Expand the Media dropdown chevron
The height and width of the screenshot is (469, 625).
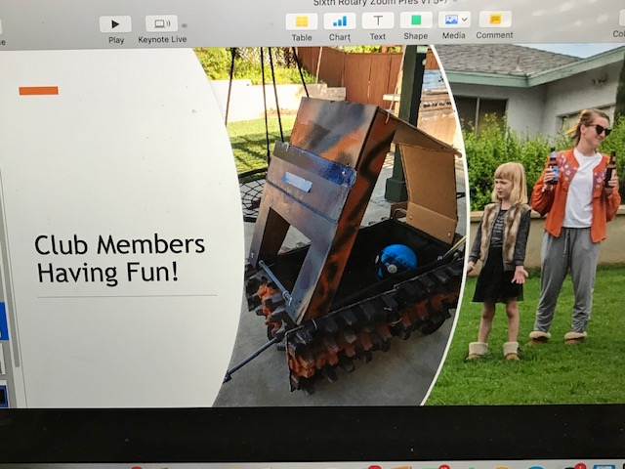point(465,20)
